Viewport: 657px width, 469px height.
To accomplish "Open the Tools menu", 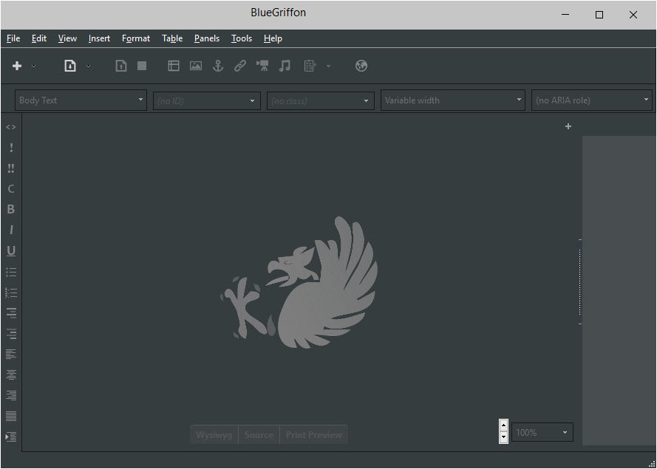I will [x=242, y=38].
